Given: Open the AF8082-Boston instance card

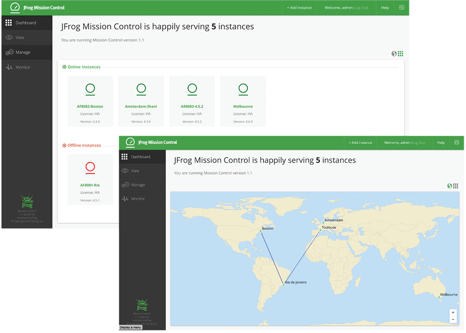Looking at the screenshot, I should (90, 101).
